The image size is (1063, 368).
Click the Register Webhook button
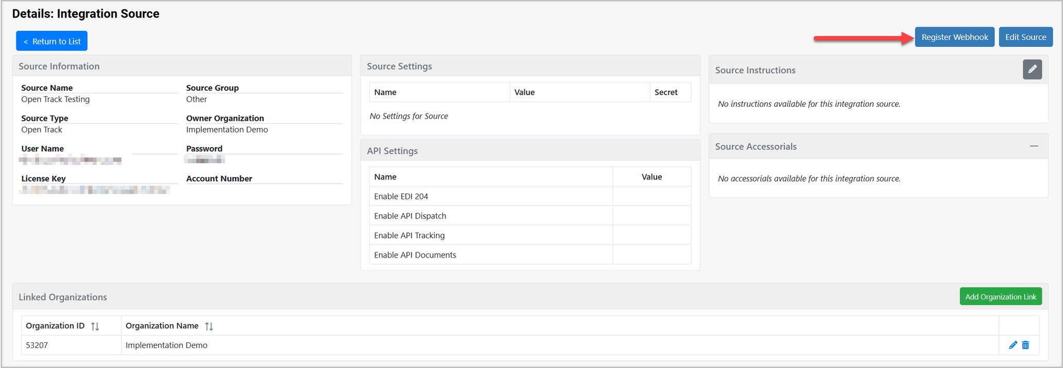pyautogui.click(x=954, y=37)
